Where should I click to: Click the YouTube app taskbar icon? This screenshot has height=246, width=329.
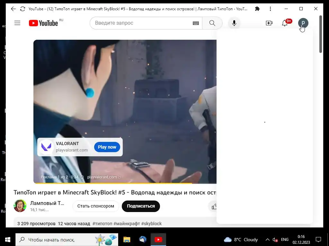(x=158, y=240)
